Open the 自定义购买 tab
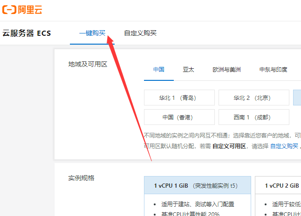This screenshot has width=301, height=216. (x=140, y=33)
